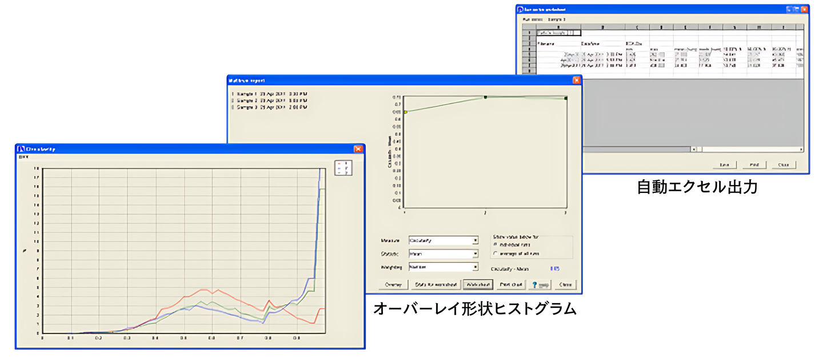Open the Print menu in Circularity window

[x=23, y=156]
